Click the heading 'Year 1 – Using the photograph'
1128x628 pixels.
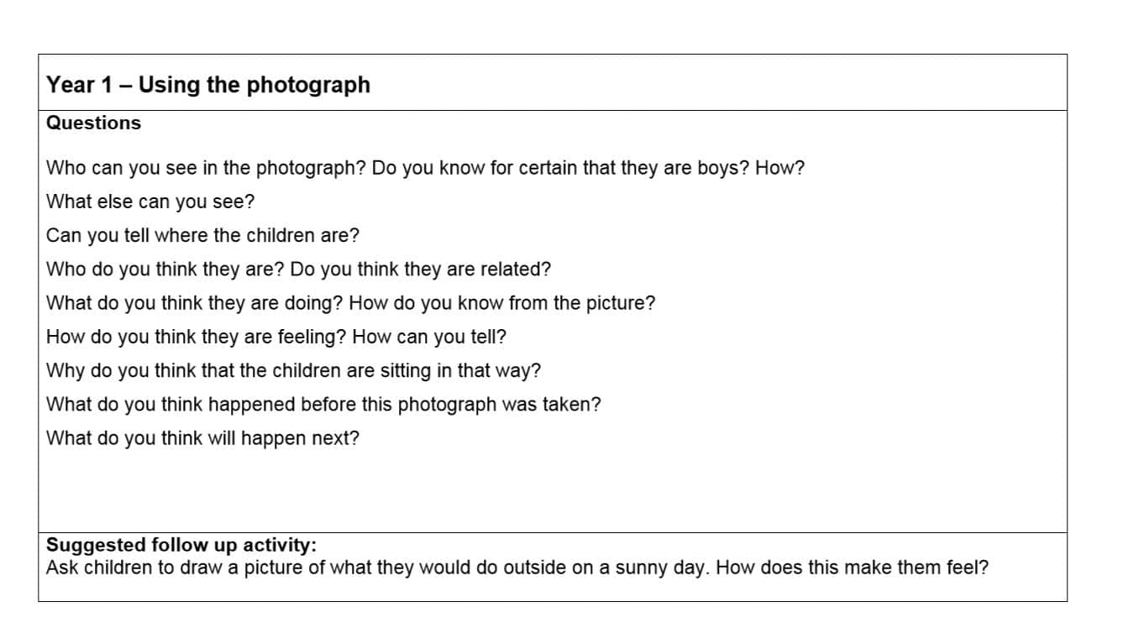click(x=208, y=85)
